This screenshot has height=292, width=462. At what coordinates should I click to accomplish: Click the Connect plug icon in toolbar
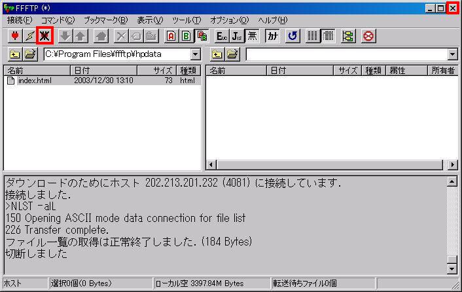[x=14, y=36]
